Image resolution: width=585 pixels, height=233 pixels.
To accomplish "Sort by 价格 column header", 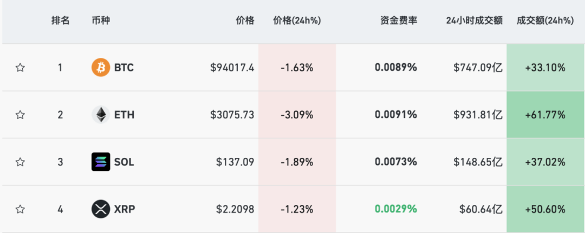I will (x=245, y=21).
